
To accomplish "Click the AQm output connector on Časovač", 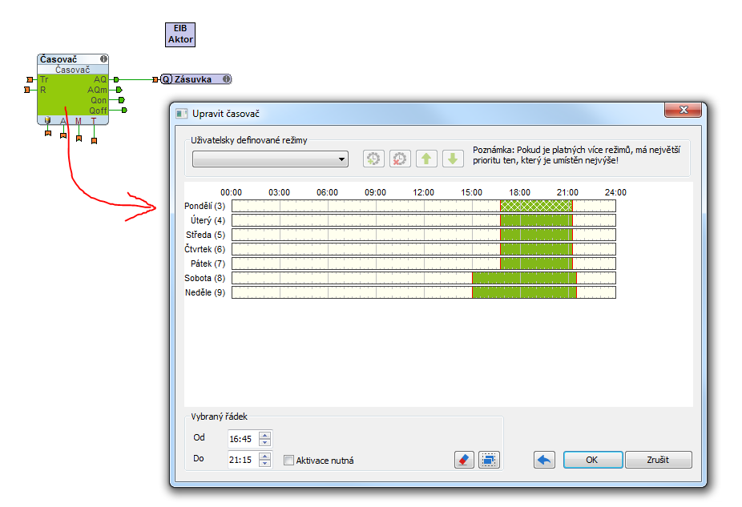I will pos(118,90).
